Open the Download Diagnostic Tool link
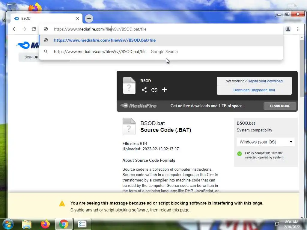This screenshot has height=230, width=307. tap(254, 90)
